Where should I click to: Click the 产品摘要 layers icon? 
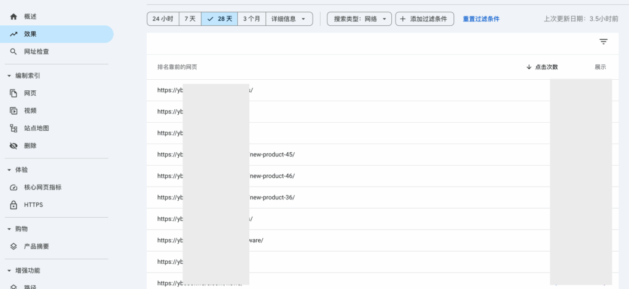coord(14,247)
